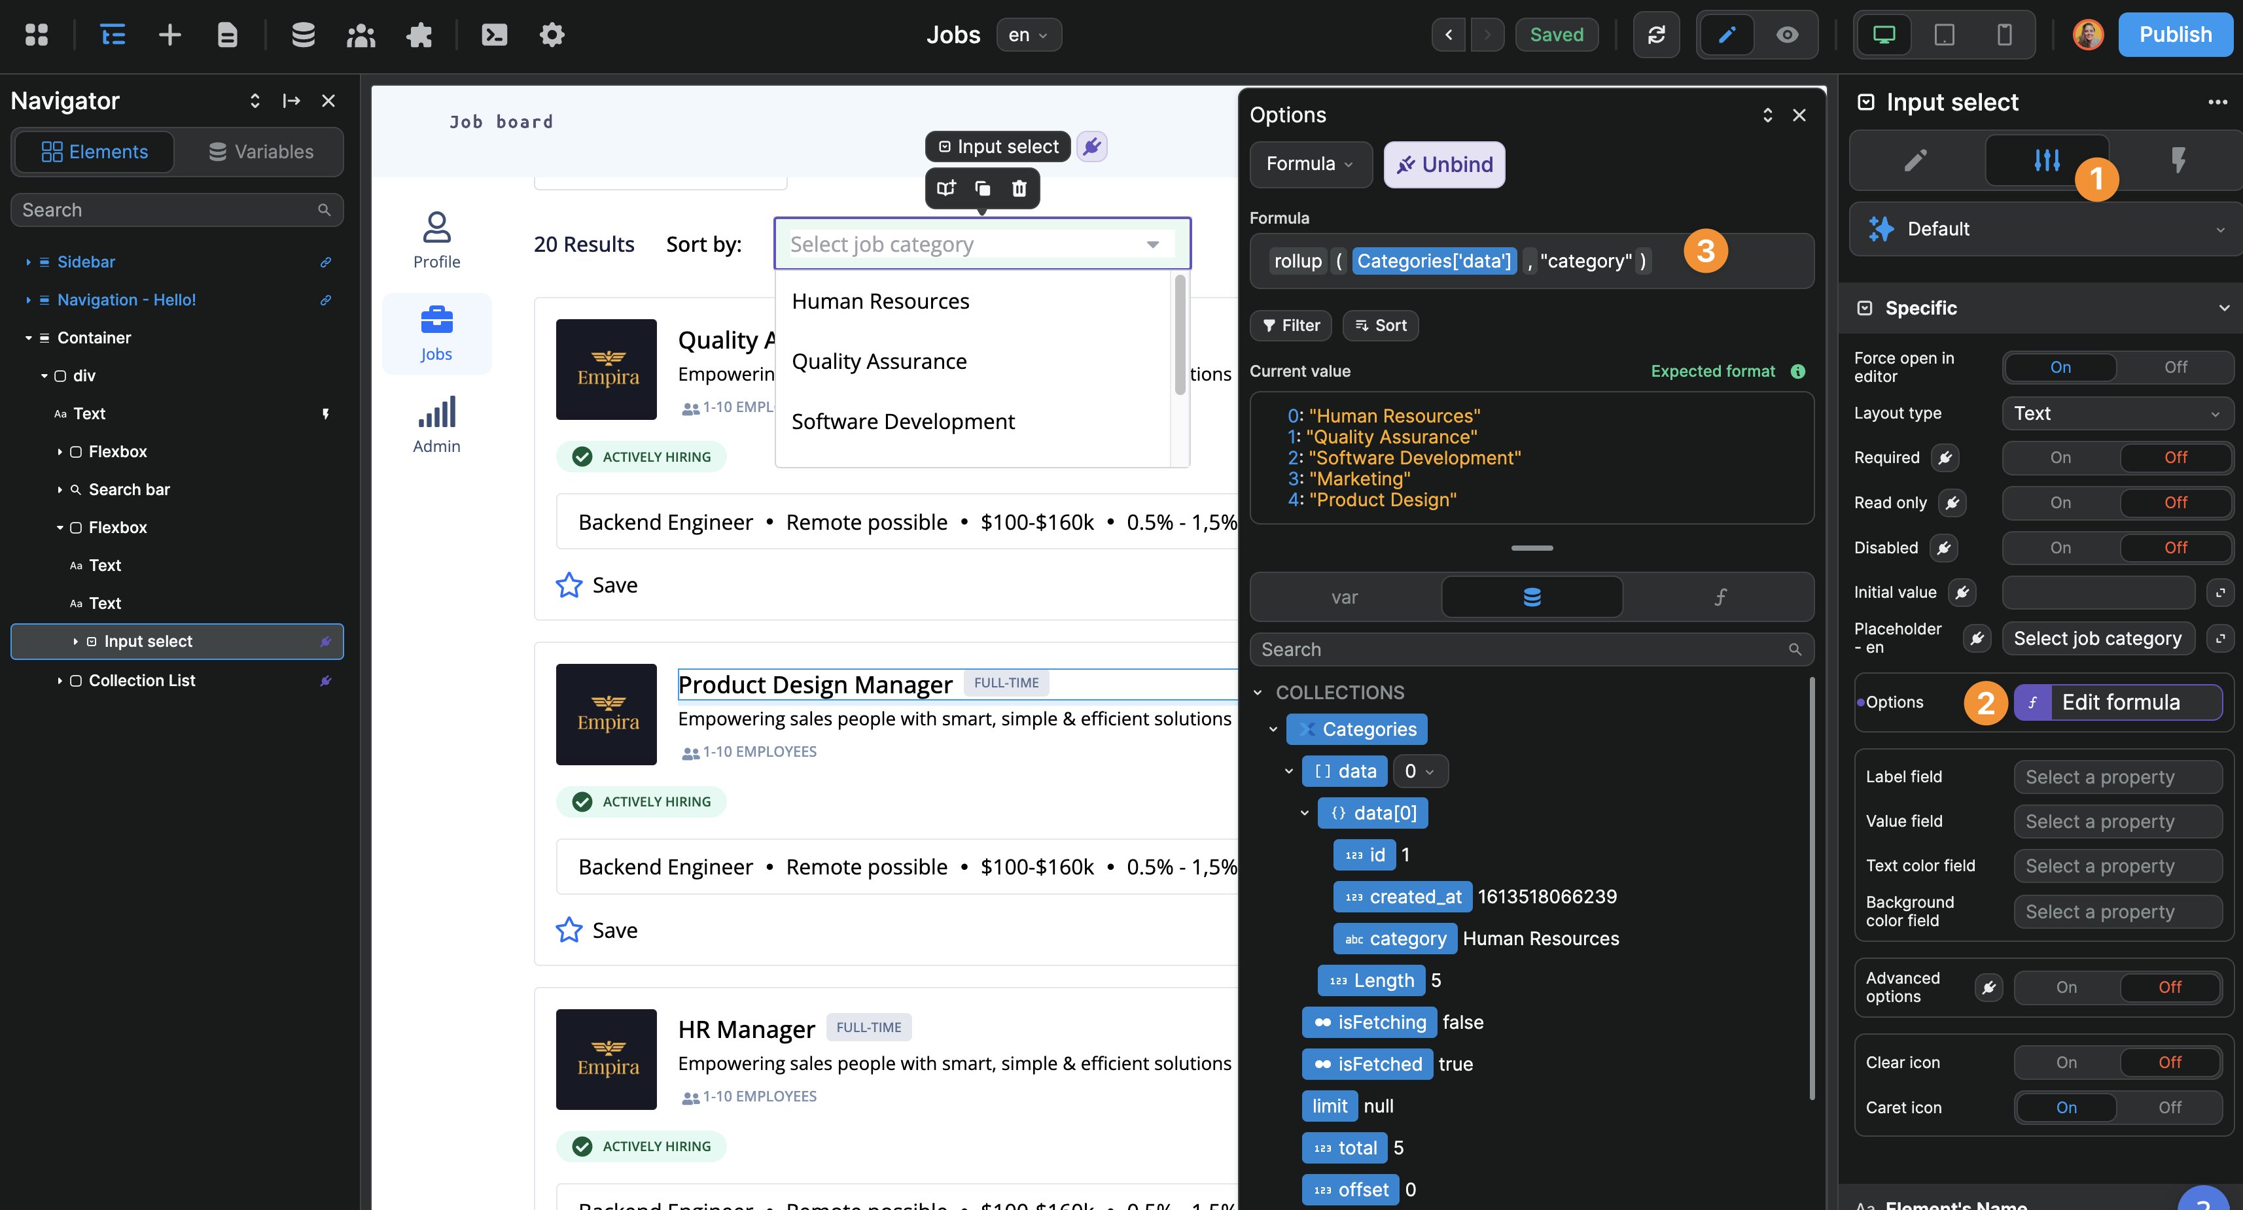2243x1210 pixels.
Task: Click the trash icon above Input select
Action: (x=1019, y=188)
